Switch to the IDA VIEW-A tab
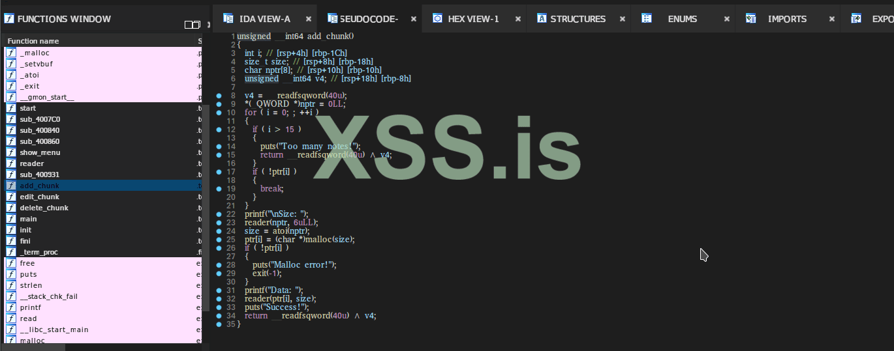This screenshot has width=894, height=351. point(265,19)
